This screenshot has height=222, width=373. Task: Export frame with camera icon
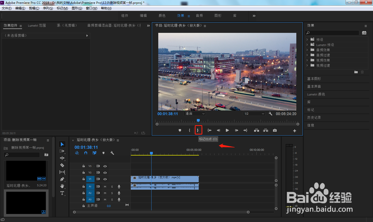coord(275,130)
